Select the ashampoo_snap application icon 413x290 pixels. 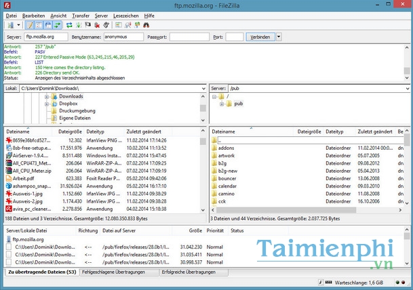click(9, 186)
